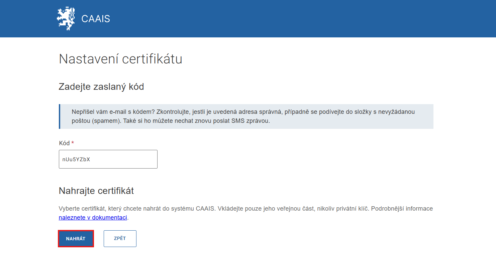496x258 pixels.
Task: Click the Kód code input field
Action: tap(108, 159)
